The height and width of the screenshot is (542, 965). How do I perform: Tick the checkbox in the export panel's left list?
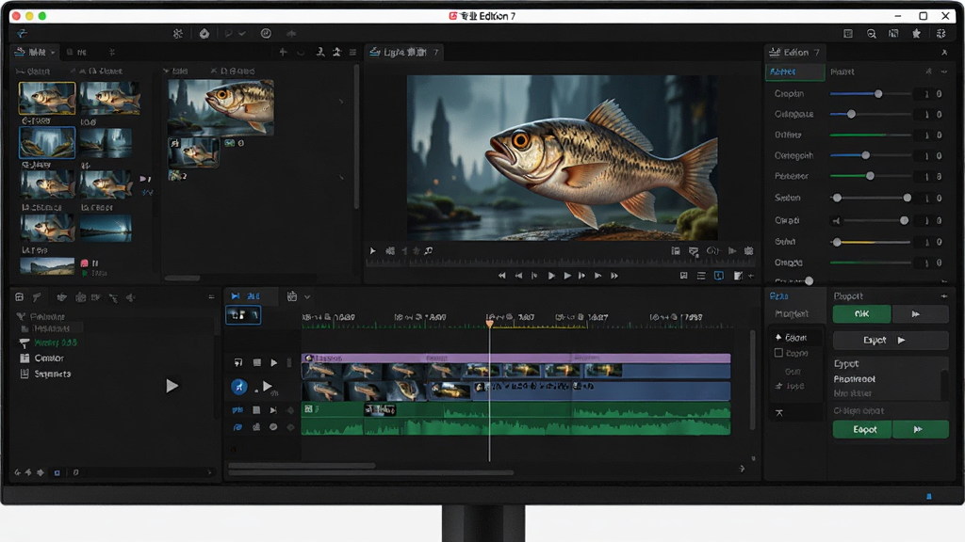point(778,353)
